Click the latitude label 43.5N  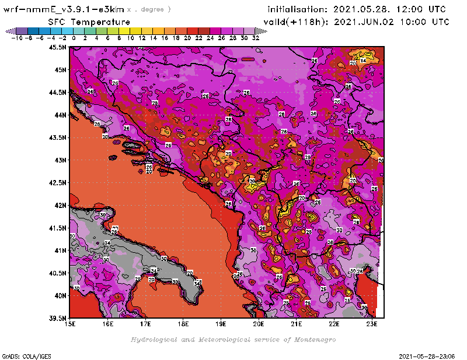coord(58,137)
